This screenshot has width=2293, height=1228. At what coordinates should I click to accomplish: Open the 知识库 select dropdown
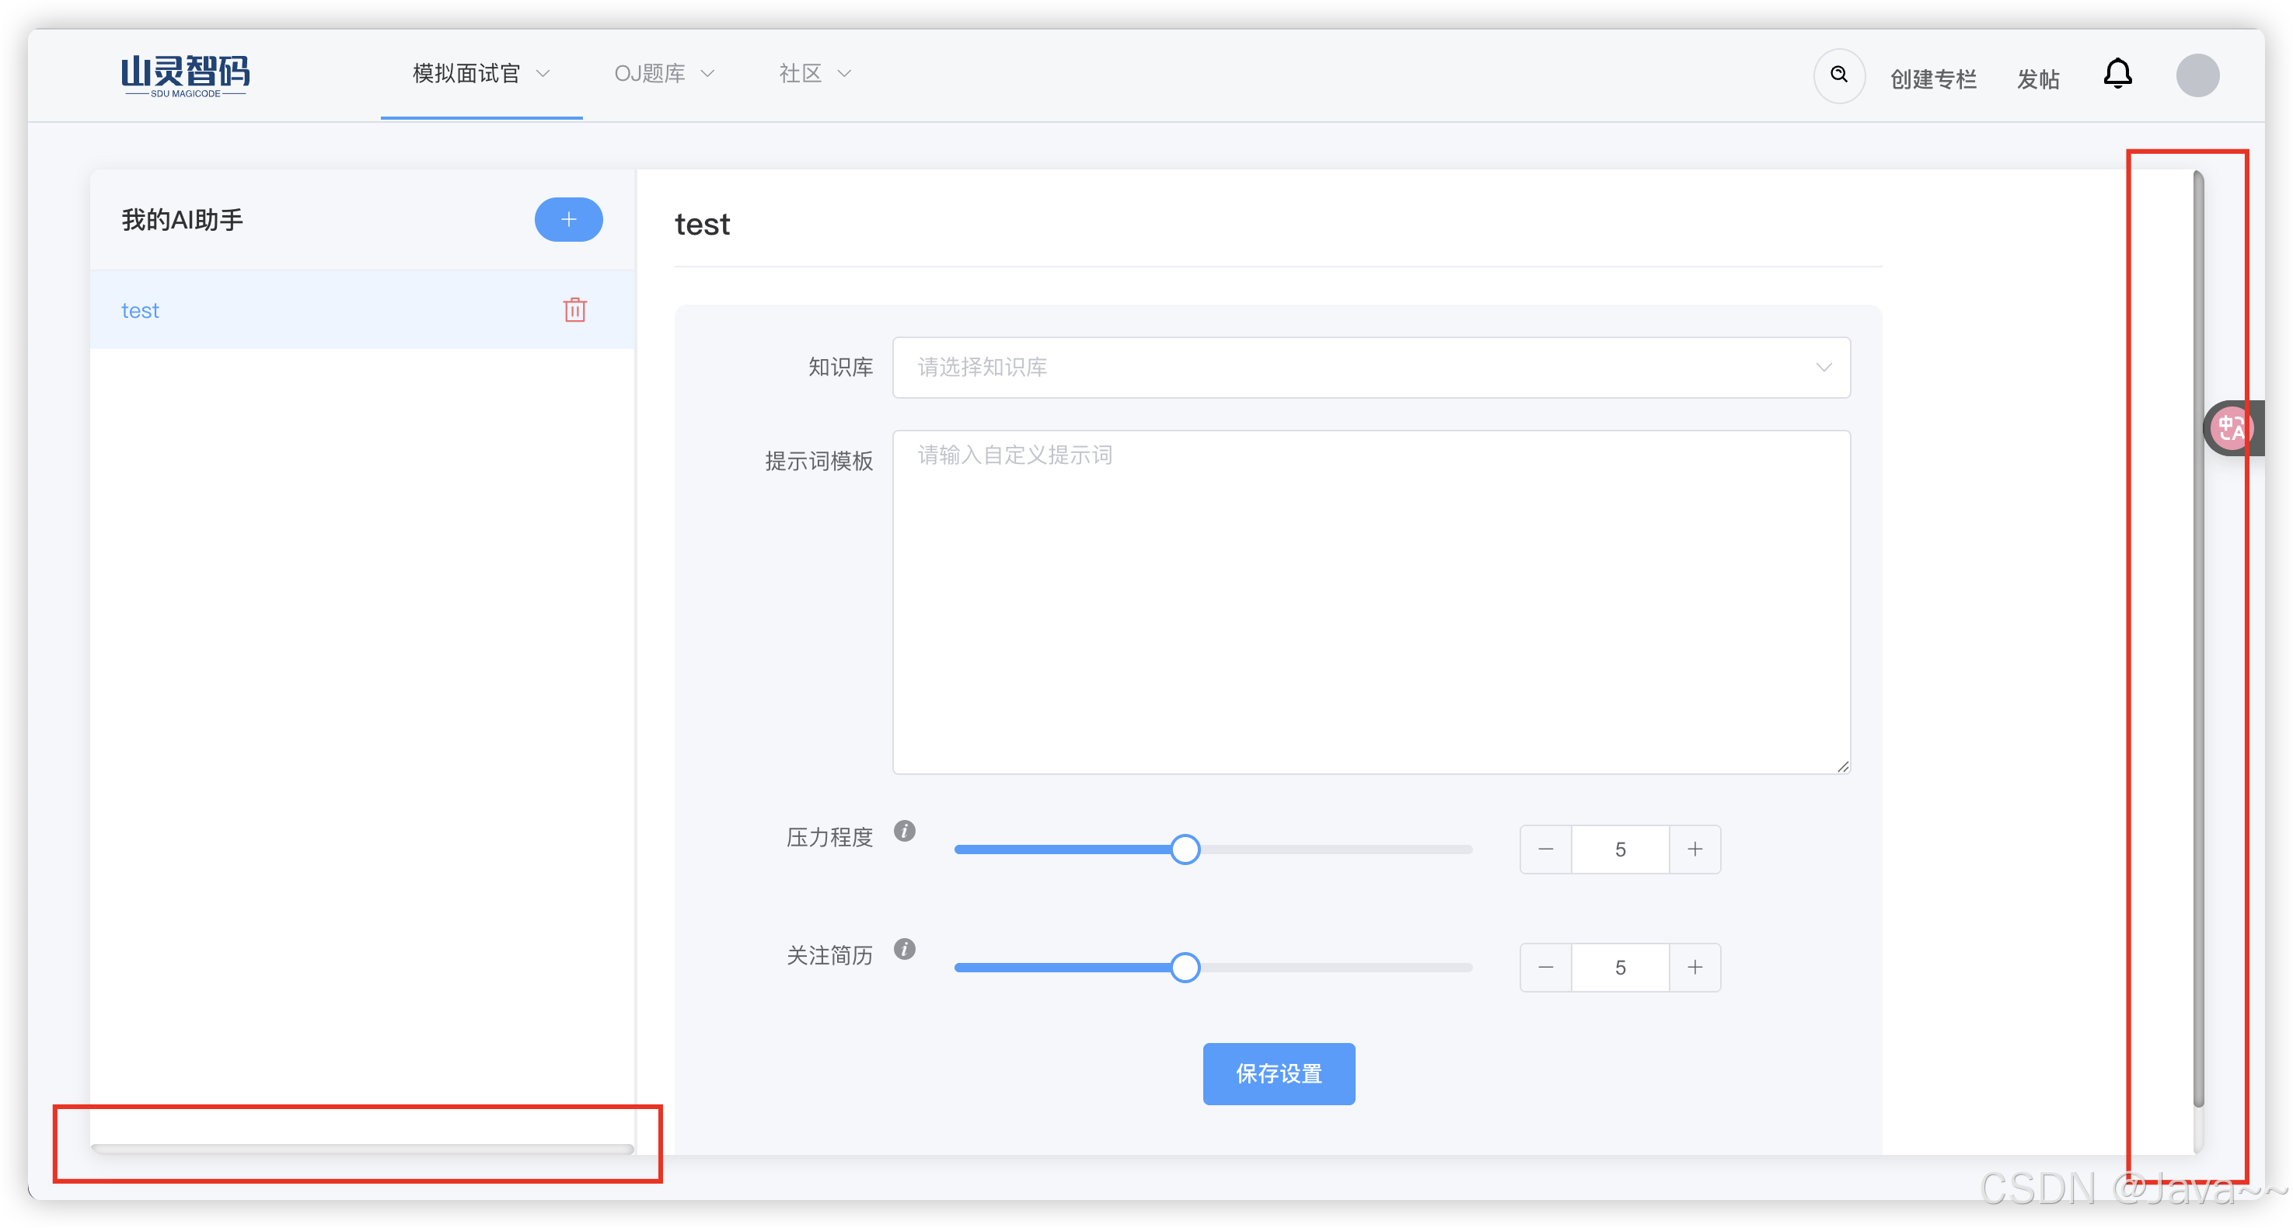pyautogui.click(x=1371, y=368)
